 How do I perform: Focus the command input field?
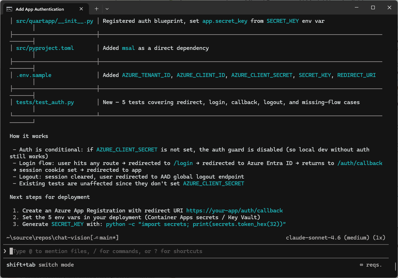click(x=107, y=251)
